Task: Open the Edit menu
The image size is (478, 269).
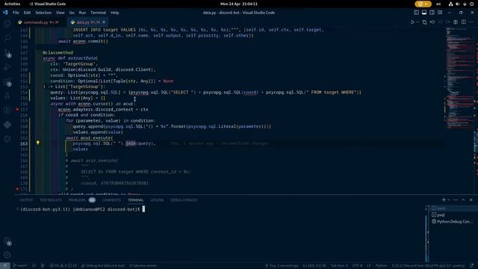Action: pos(27,13)
